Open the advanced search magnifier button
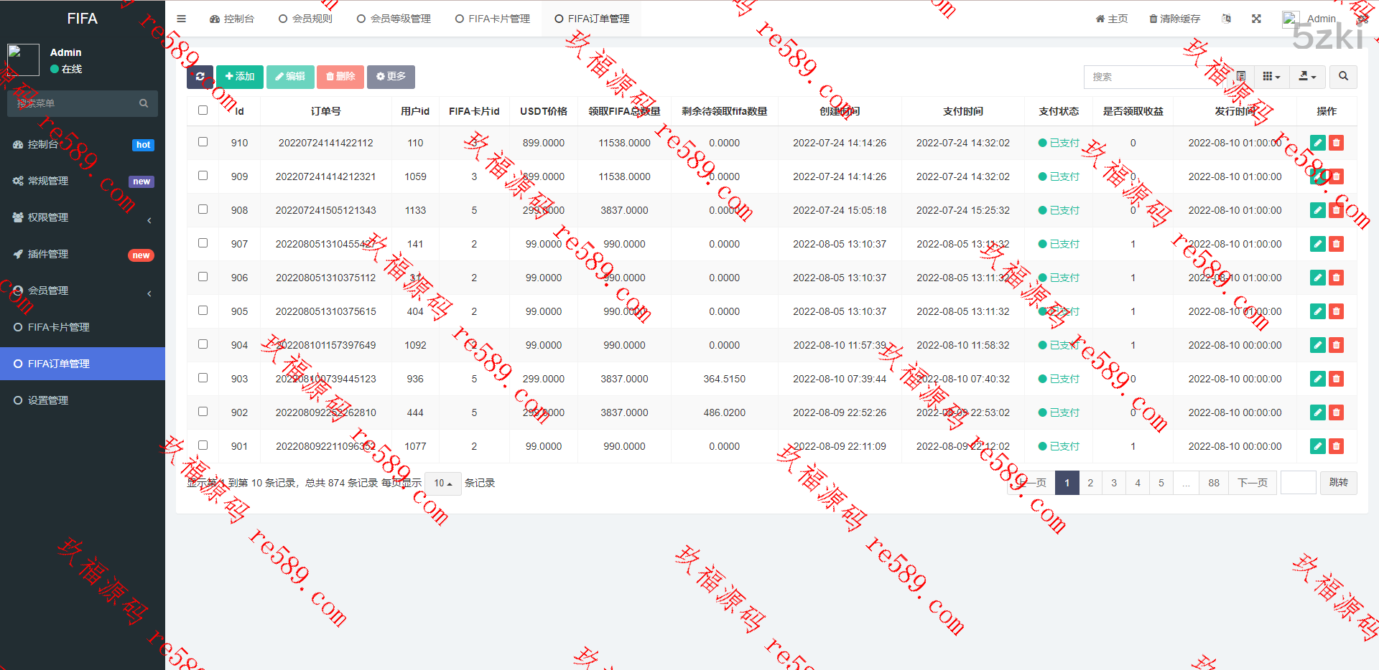1379x670 pixels. (1343, 77)
